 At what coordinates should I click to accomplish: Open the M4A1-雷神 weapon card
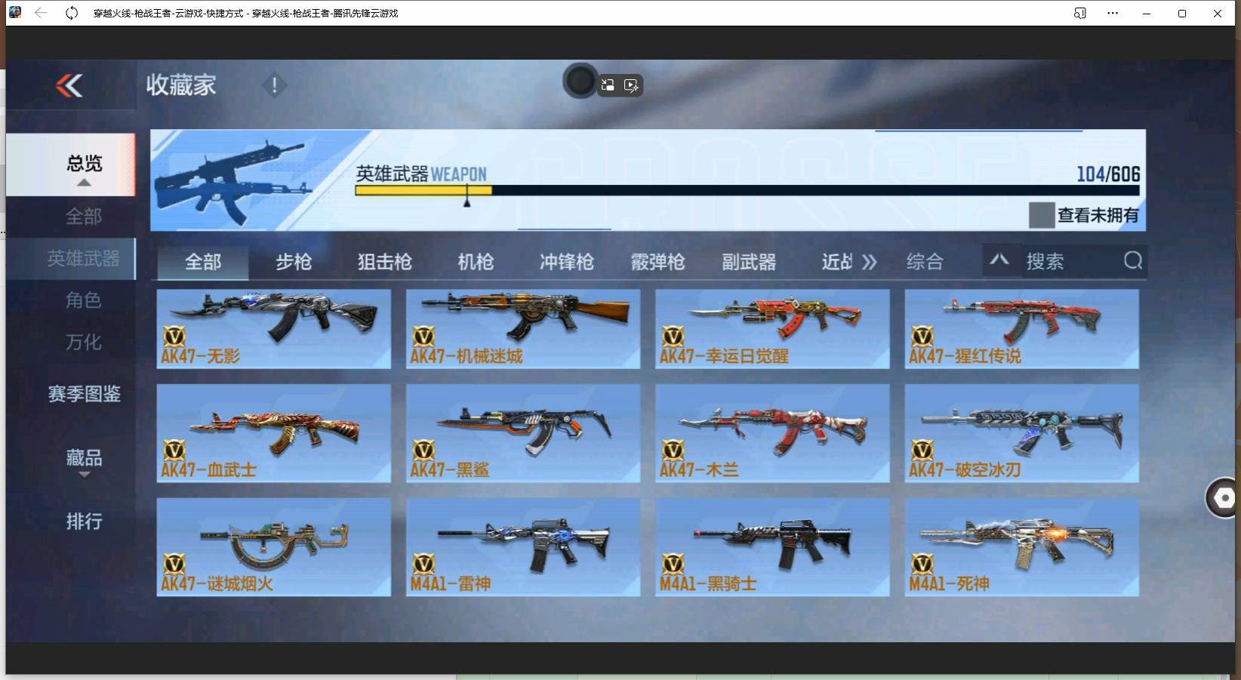click(523, 547)
